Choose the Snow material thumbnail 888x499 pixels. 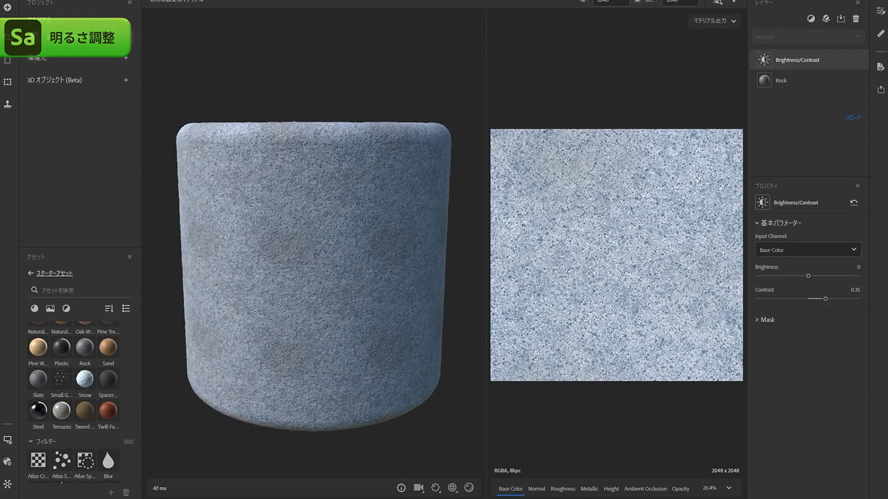tap(84, 378)
